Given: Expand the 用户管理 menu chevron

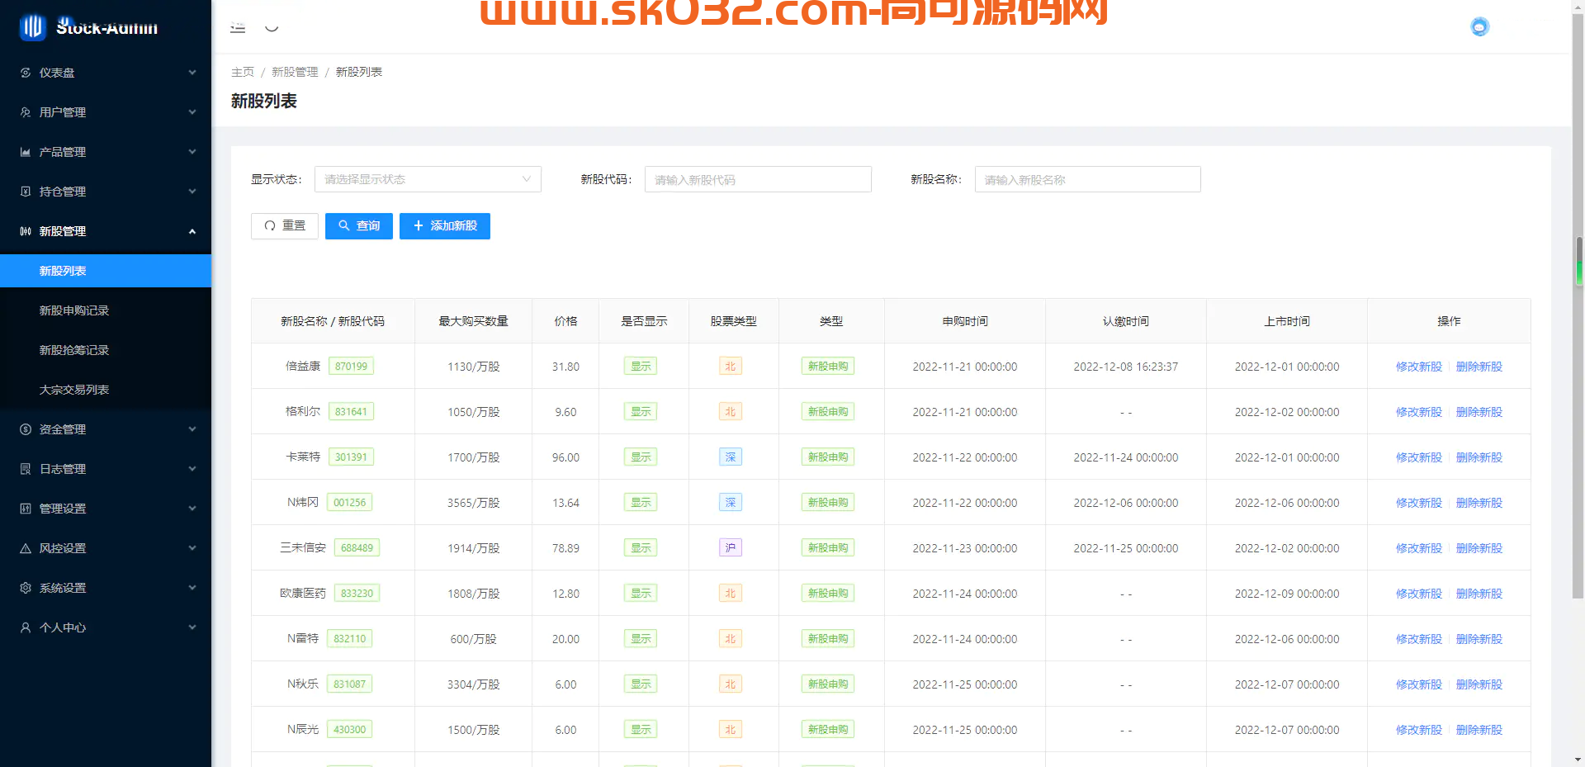Looking at the screenshot, I should pyautogui.click(x=192, y=112).
